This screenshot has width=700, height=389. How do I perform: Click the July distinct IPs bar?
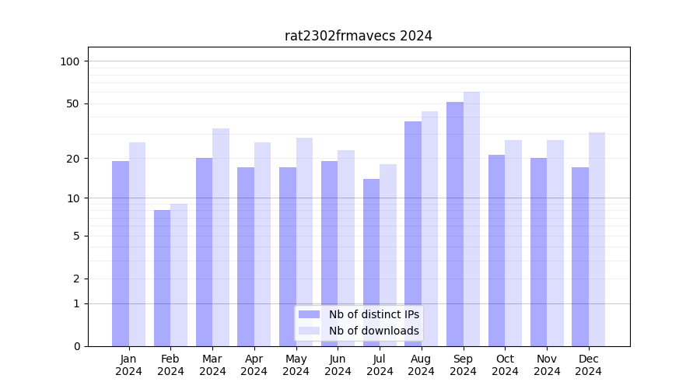pyautogui.click(x=371, y=262)
